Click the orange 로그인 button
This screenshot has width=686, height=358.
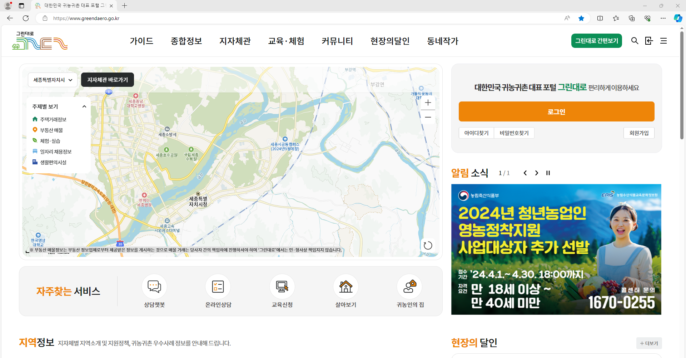(x=556, y=111)
